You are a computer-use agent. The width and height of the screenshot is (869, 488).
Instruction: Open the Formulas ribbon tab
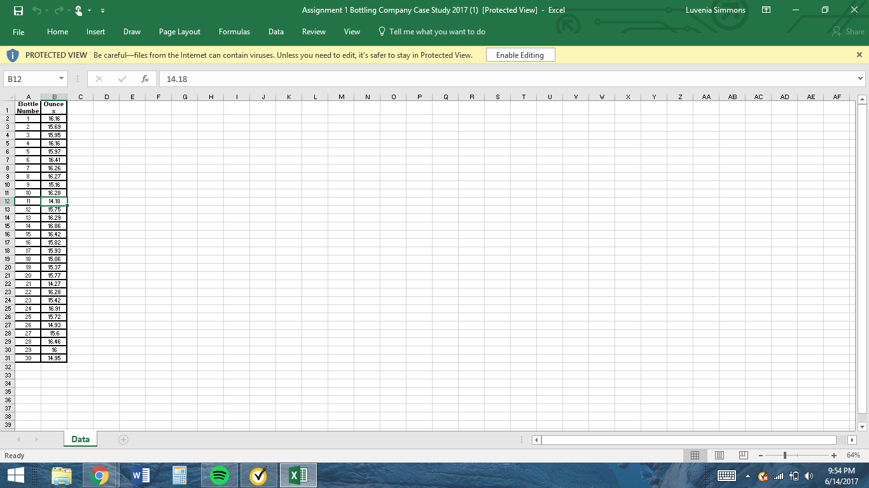point(234,32)
